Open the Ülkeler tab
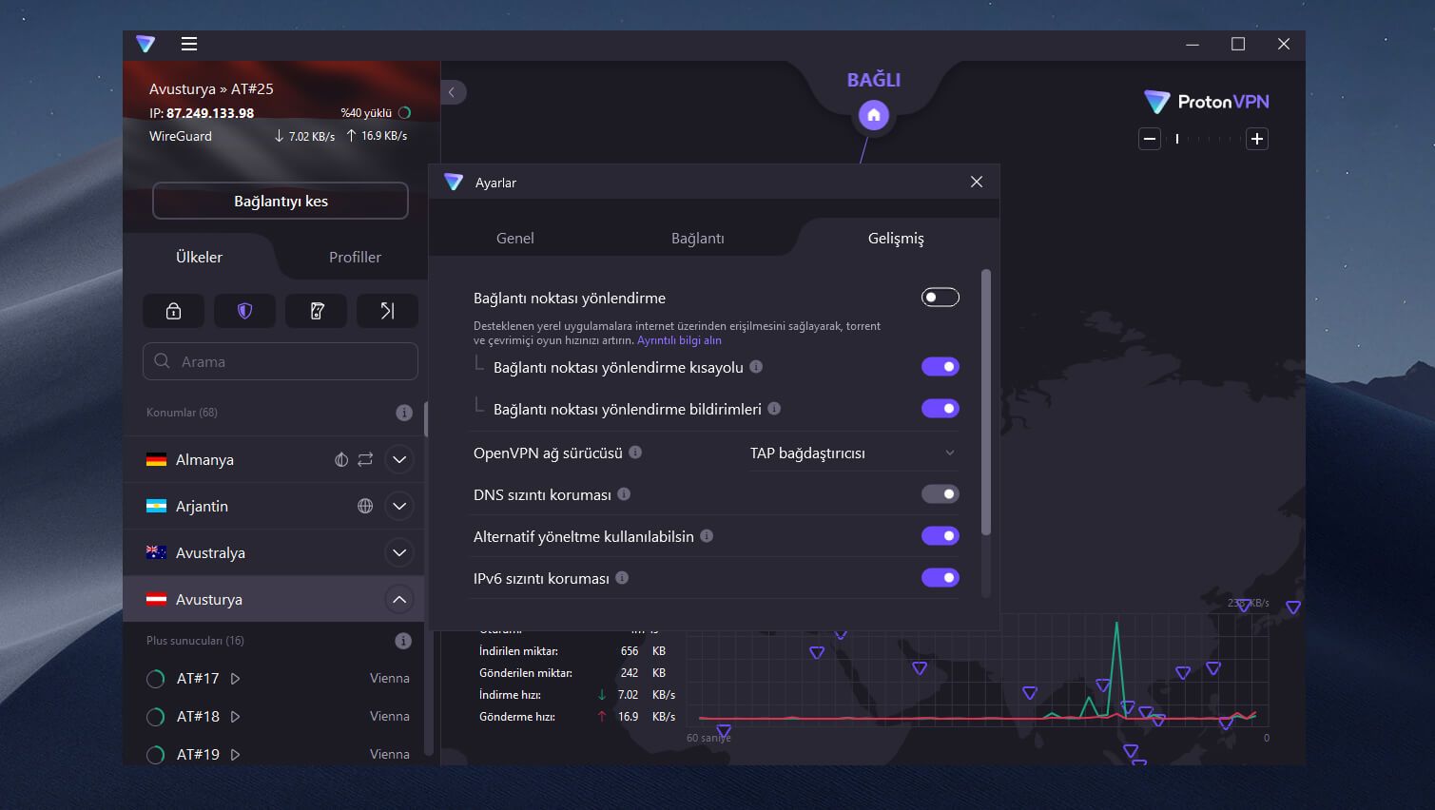The width and height of the screenshot is (1435, 810). click(x=199, y=257)
